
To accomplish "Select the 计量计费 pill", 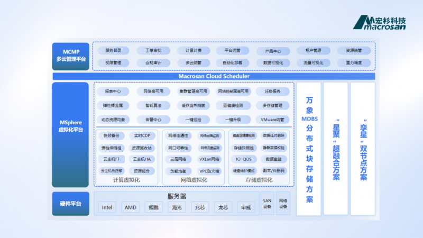I will 194,50.
